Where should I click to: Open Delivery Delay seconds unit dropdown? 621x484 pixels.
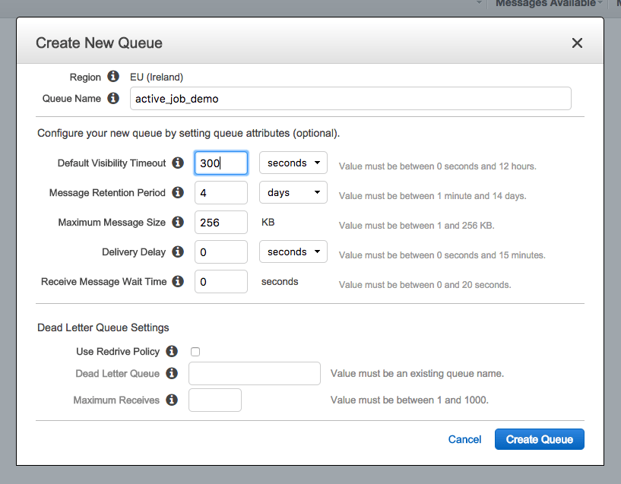point(293,251)
